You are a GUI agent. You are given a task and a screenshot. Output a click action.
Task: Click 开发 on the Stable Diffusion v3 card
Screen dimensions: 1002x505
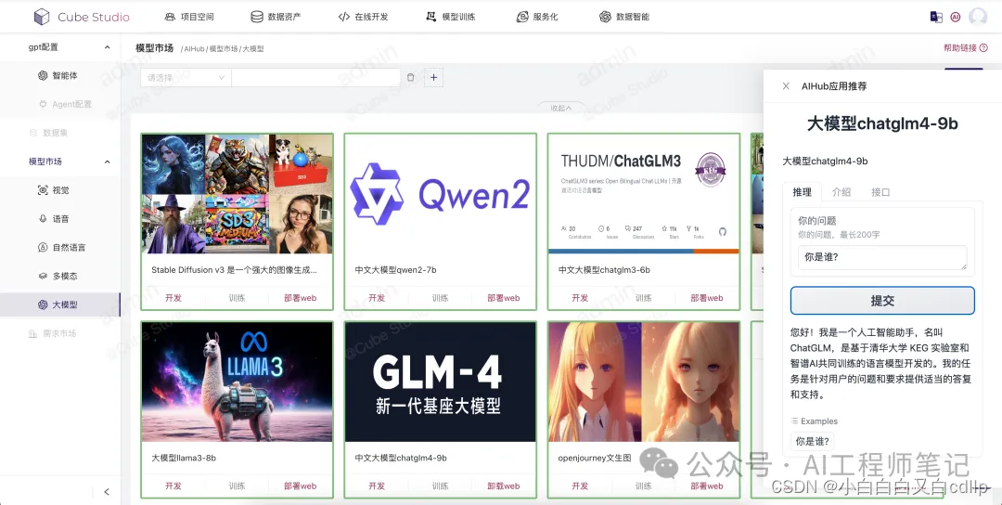pyautogui.click(x=173, y=298)
